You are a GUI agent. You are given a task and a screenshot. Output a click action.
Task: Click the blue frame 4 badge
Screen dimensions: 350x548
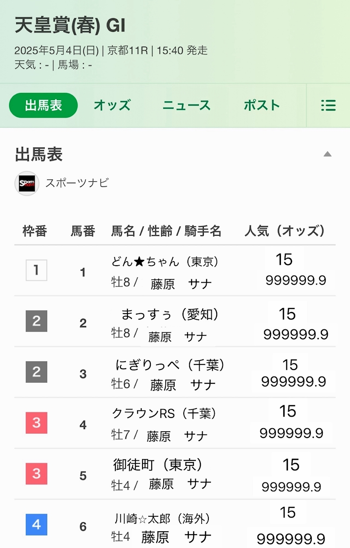36,525
